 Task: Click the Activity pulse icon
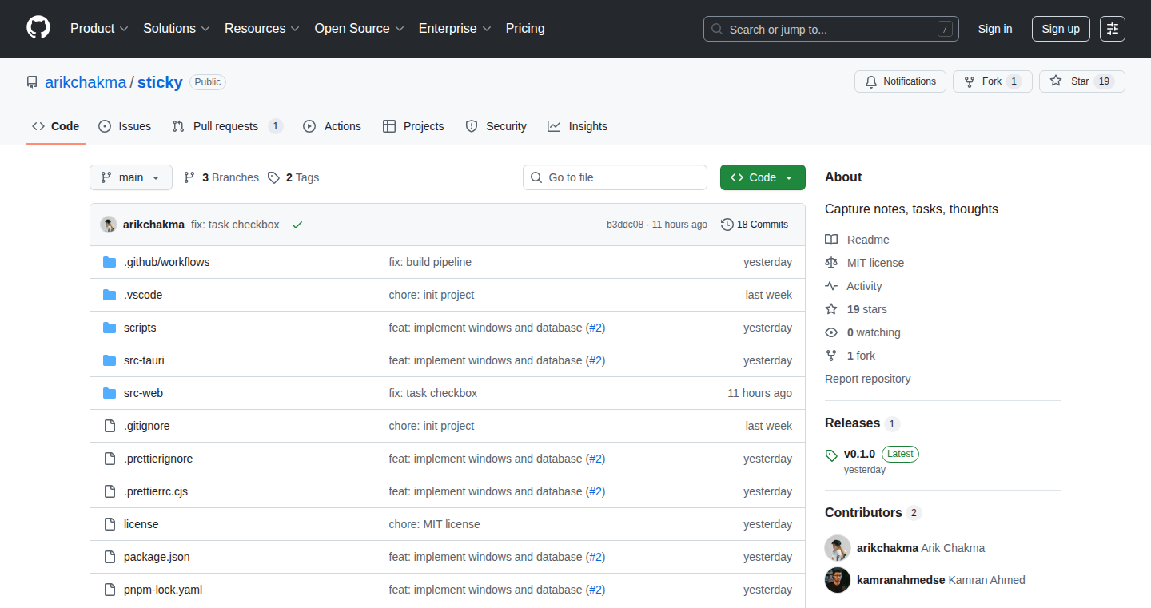(x=831, y=286)
